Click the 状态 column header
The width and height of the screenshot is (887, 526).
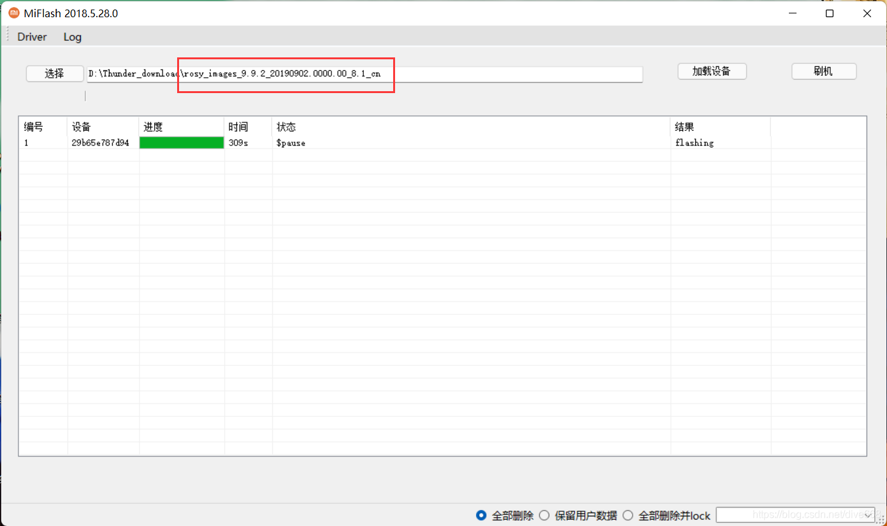tap(472, 127)
